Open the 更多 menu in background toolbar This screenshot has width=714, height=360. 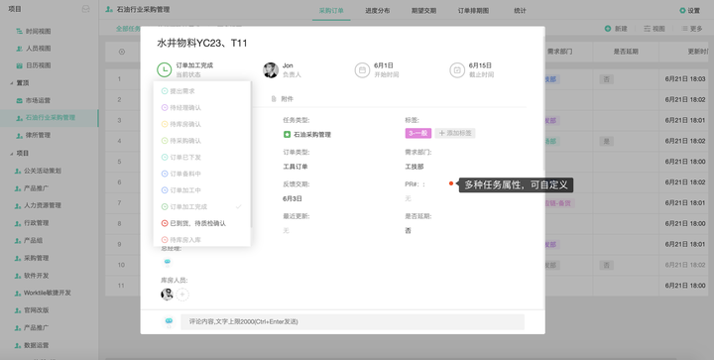coord(692,29)
